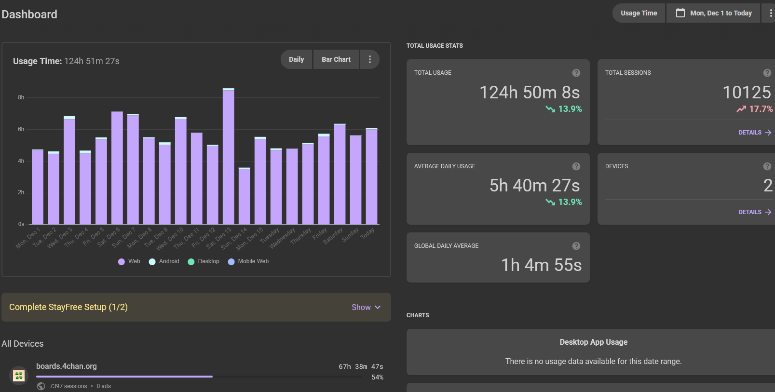Open the Daily interval dropdown
This screenshot has height=392, width=775.
pyautogui.click(x=297, y=59)
